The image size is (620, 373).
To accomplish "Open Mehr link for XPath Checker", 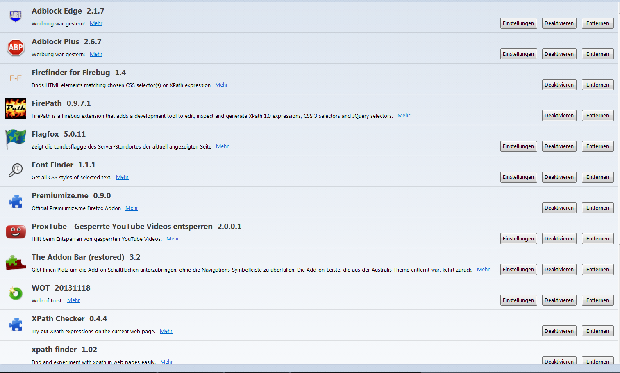I will click(166, 331).
